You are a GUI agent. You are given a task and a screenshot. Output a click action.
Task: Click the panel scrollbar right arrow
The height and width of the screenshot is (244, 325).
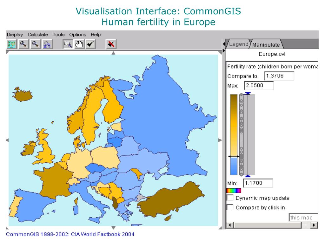(315, 225)
